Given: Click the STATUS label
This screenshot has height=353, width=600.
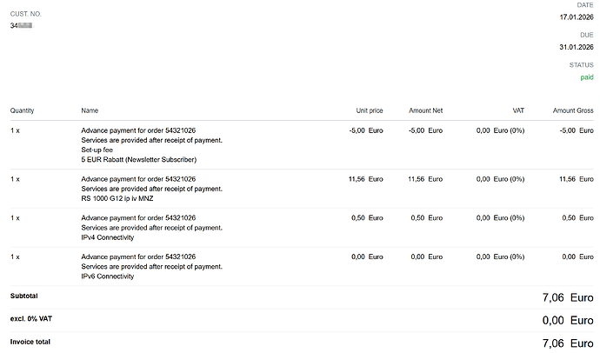Looking at the screenshot, I should coord(581,65).
